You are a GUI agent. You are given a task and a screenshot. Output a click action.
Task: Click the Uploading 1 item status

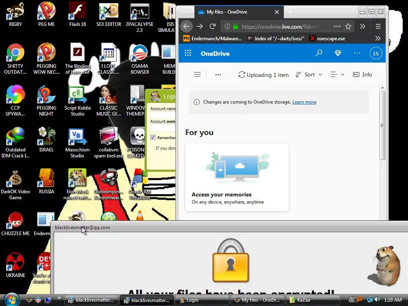tap(263, 75)
